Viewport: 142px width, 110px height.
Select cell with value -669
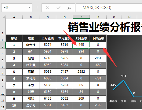98,65
